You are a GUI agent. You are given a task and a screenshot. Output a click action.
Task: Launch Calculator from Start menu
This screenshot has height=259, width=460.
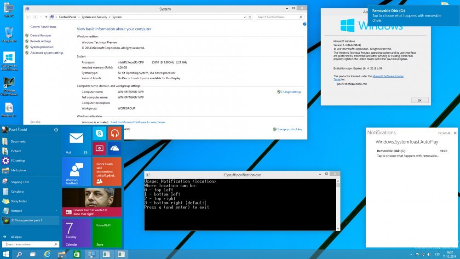pos(30,191)
